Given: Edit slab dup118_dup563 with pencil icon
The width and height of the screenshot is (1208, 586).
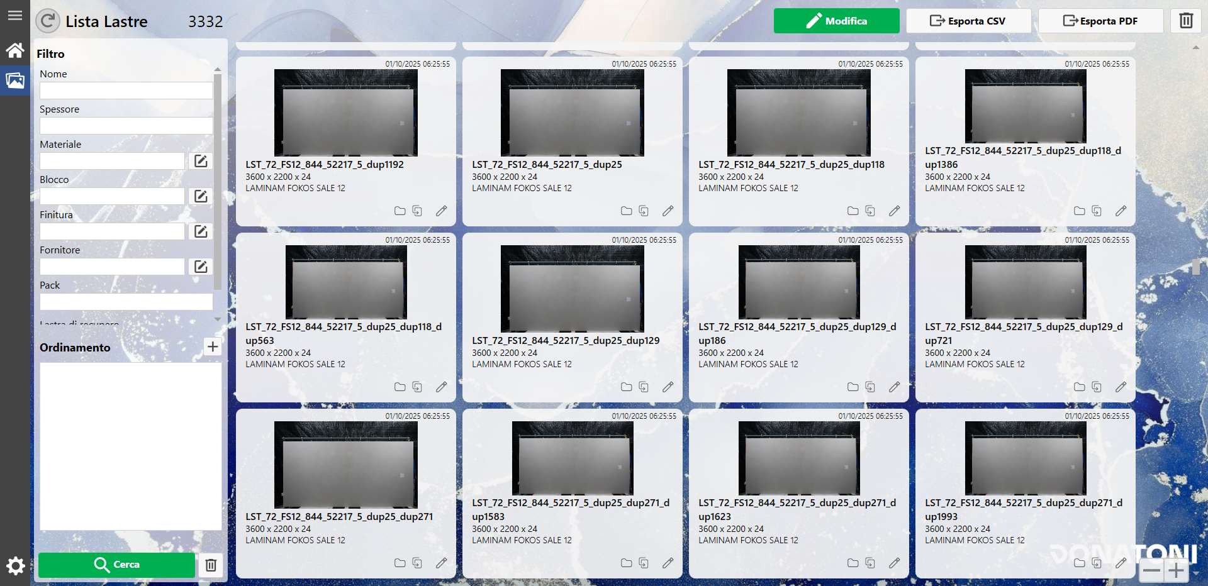Looking at the screenshot, I should (x=442, y=387).
